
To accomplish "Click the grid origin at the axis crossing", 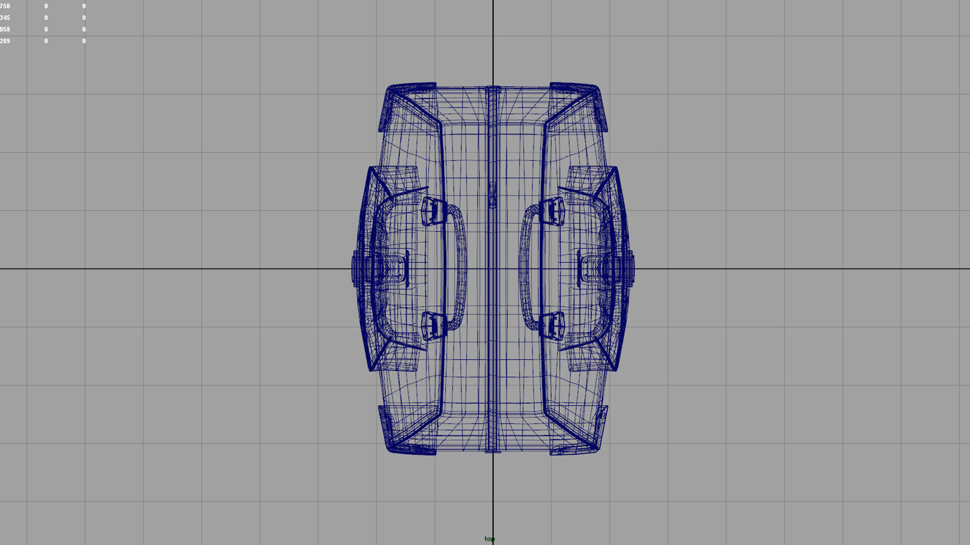I will point(493,268).
